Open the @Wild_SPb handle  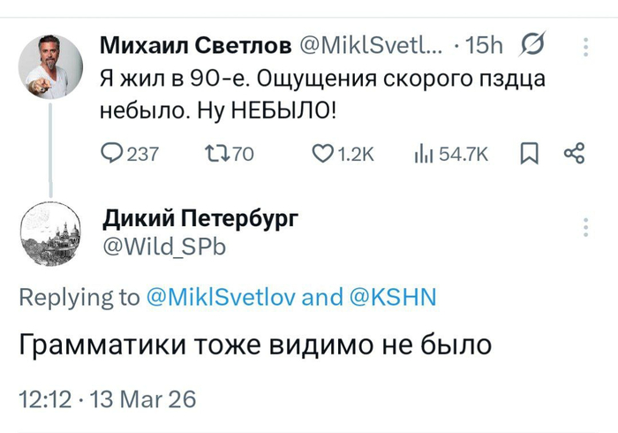coord(165,247)
